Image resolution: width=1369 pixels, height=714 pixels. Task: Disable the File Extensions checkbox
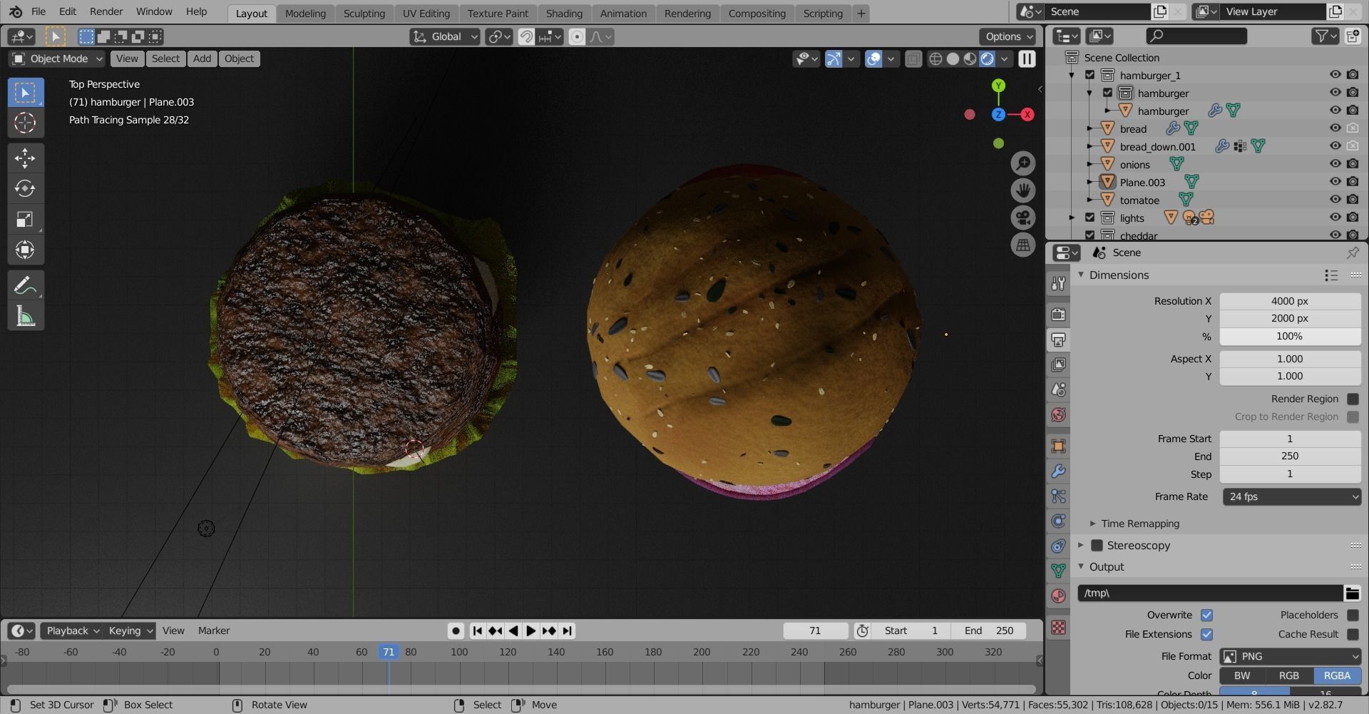pos(1206,634)
